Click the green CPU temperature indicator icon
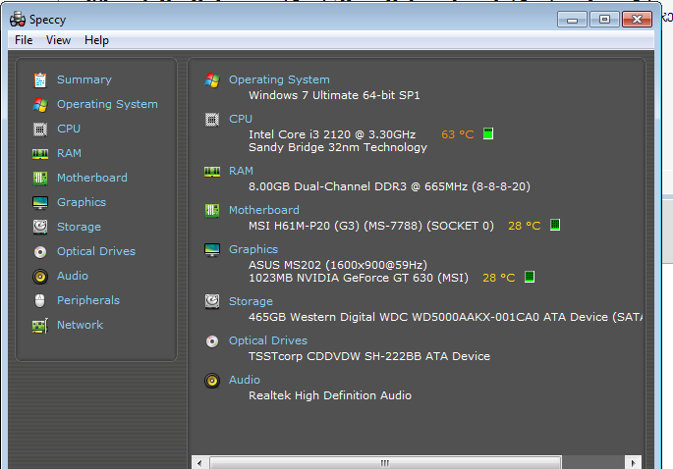This screenshot has width=673, height=469. click(x=488, y=133)
